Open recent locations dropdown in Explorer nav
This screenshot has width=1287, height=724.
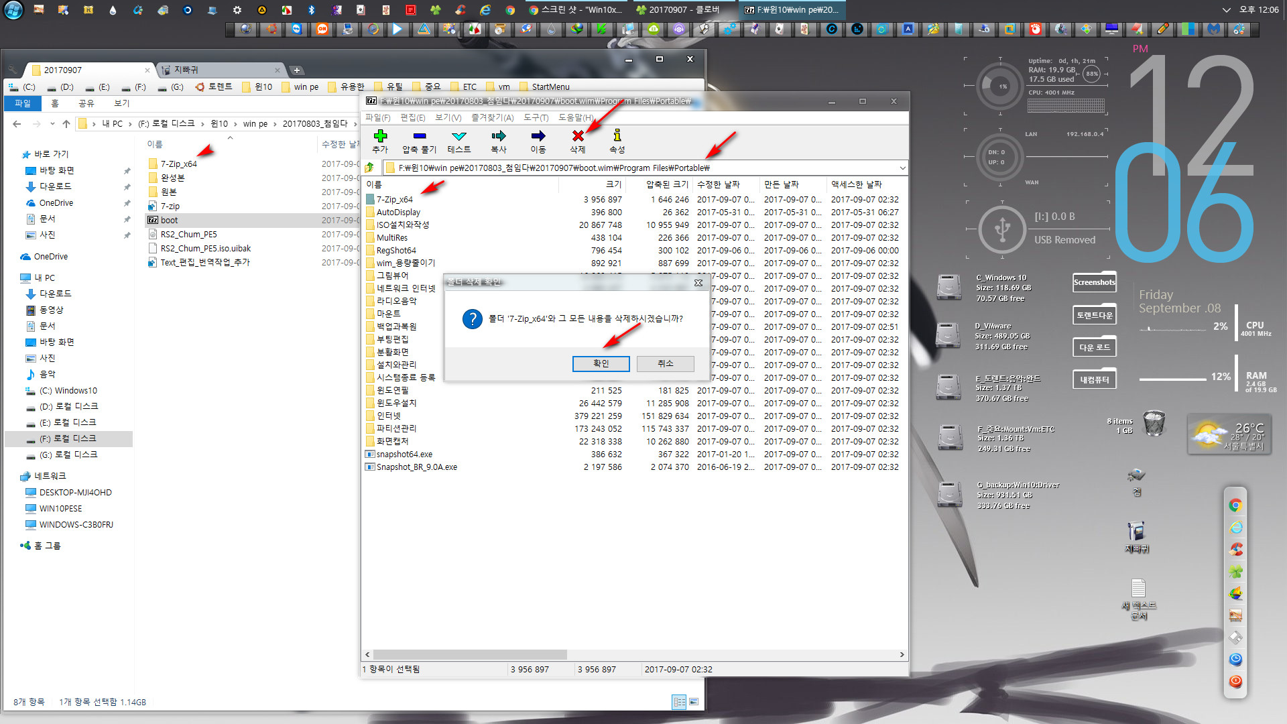pos(52,124)
